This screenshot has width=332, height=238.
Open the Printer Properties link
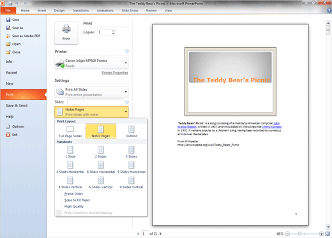click(x=115, y=73)
